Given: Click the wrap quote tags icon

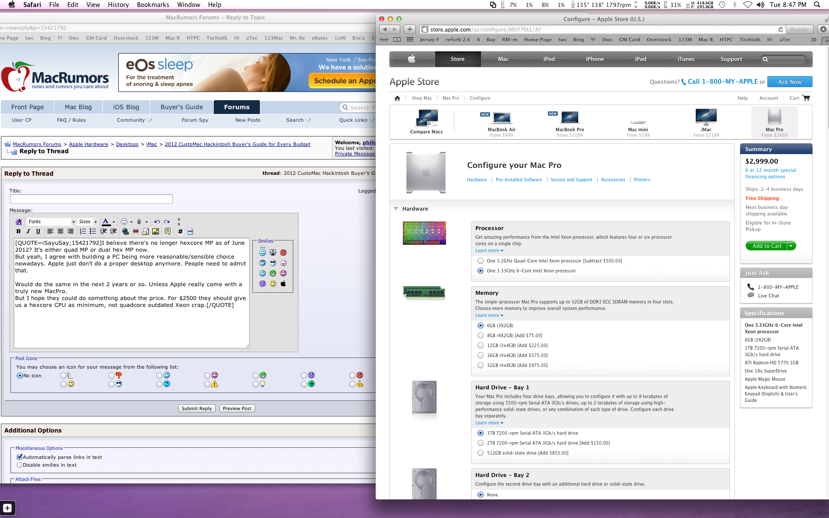Looking at the screenshot, I should (x=168, y=231).
